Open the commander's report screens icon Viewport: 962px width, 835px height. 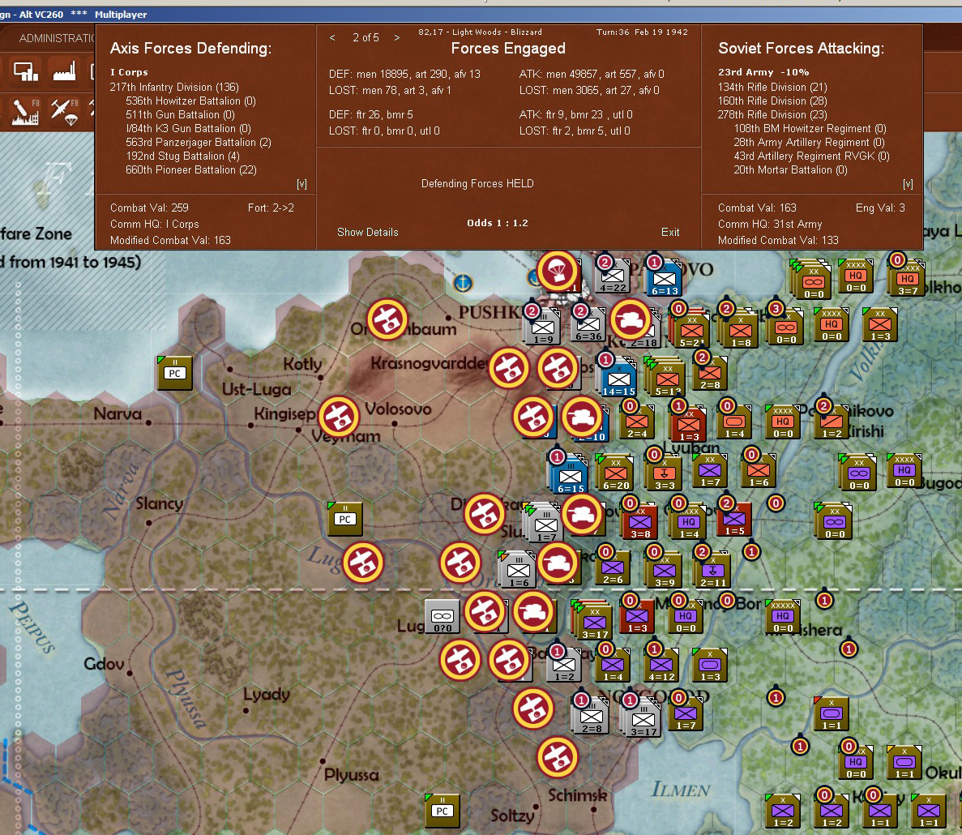(x=25, y=72)
